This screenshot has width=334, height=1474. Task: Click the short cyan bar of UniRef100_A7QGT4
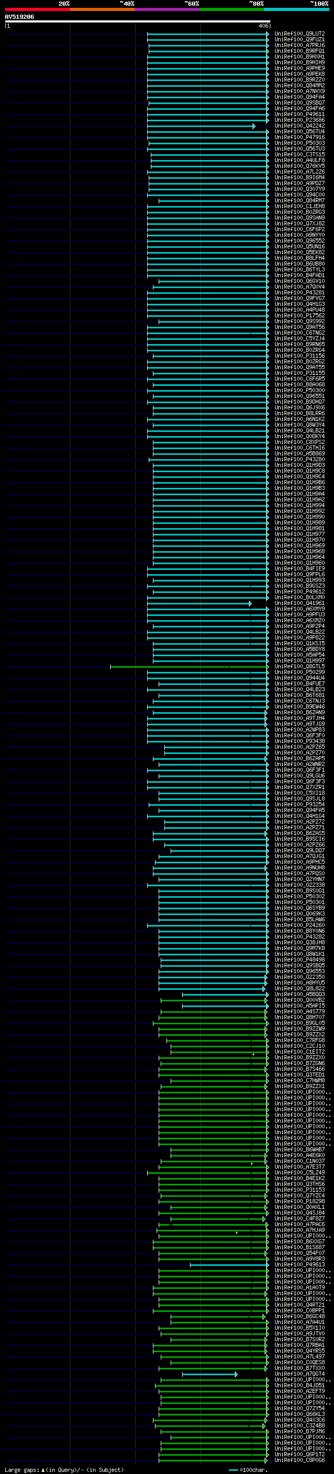210,1374
